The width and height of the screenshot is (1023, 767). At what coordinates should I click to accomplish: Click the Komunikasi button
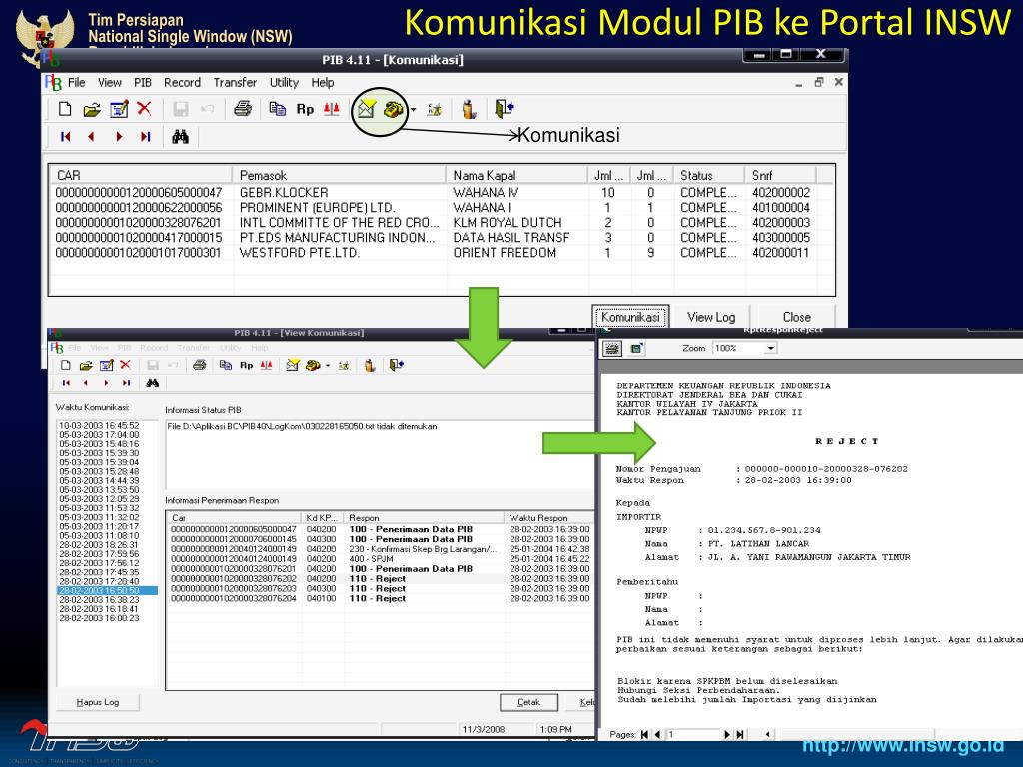tap(630, 317)
